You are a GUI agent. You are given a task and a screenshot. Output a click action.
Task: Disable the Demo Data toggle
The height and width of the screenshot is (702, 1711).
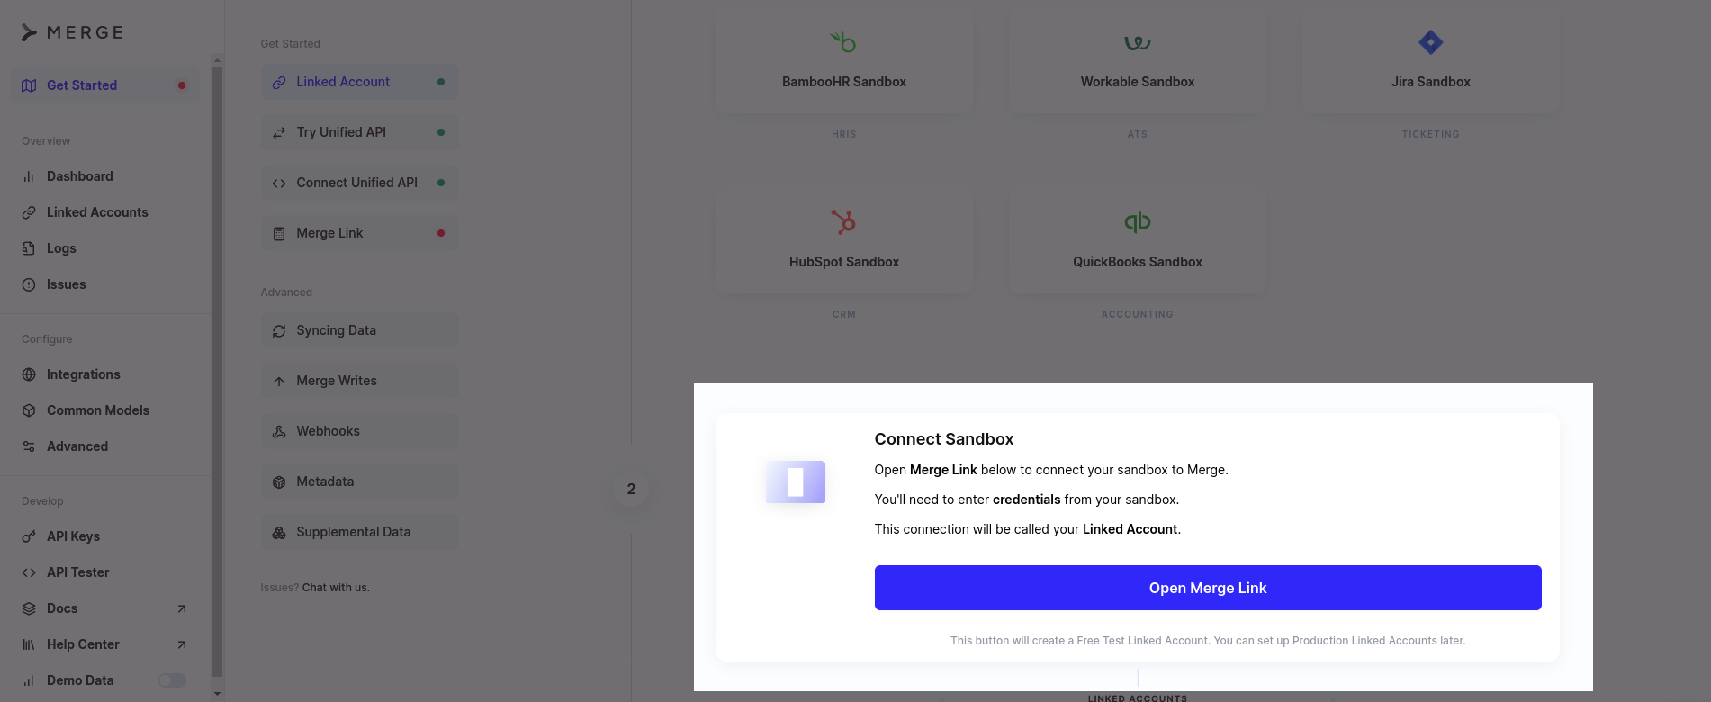pos(171,679)
